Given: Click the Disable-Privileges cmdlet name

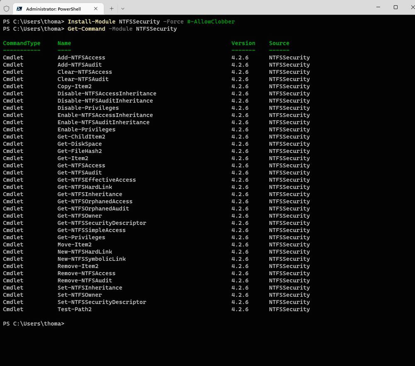Looking at the screenshot, I should [x=88, y=108].
